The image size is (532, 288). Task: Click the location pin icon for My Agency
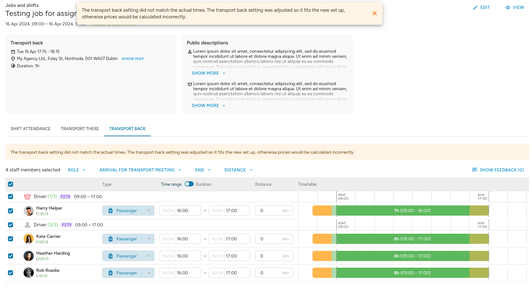[13, 59]
